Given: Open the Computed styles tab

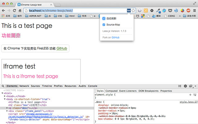Looking at the screenshot, I should (x=111, y=91).
